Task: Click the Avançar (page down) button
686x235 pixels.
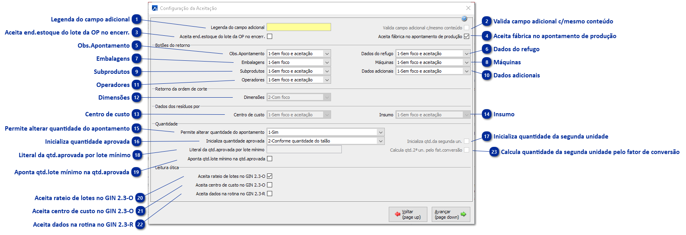Action: (451, 214)
